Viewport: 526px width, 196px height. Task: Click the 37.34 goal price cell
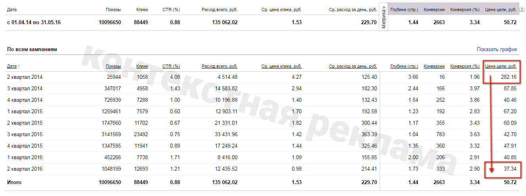pos(510,169)
